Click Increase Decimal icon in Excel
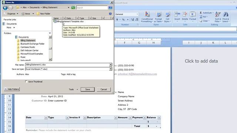 133,20
